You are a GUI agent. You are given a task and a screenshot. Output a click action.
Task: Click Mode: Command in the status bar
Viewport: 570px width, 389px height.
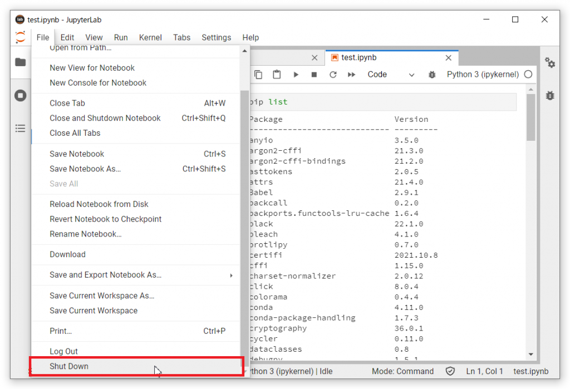click(402, 371)
